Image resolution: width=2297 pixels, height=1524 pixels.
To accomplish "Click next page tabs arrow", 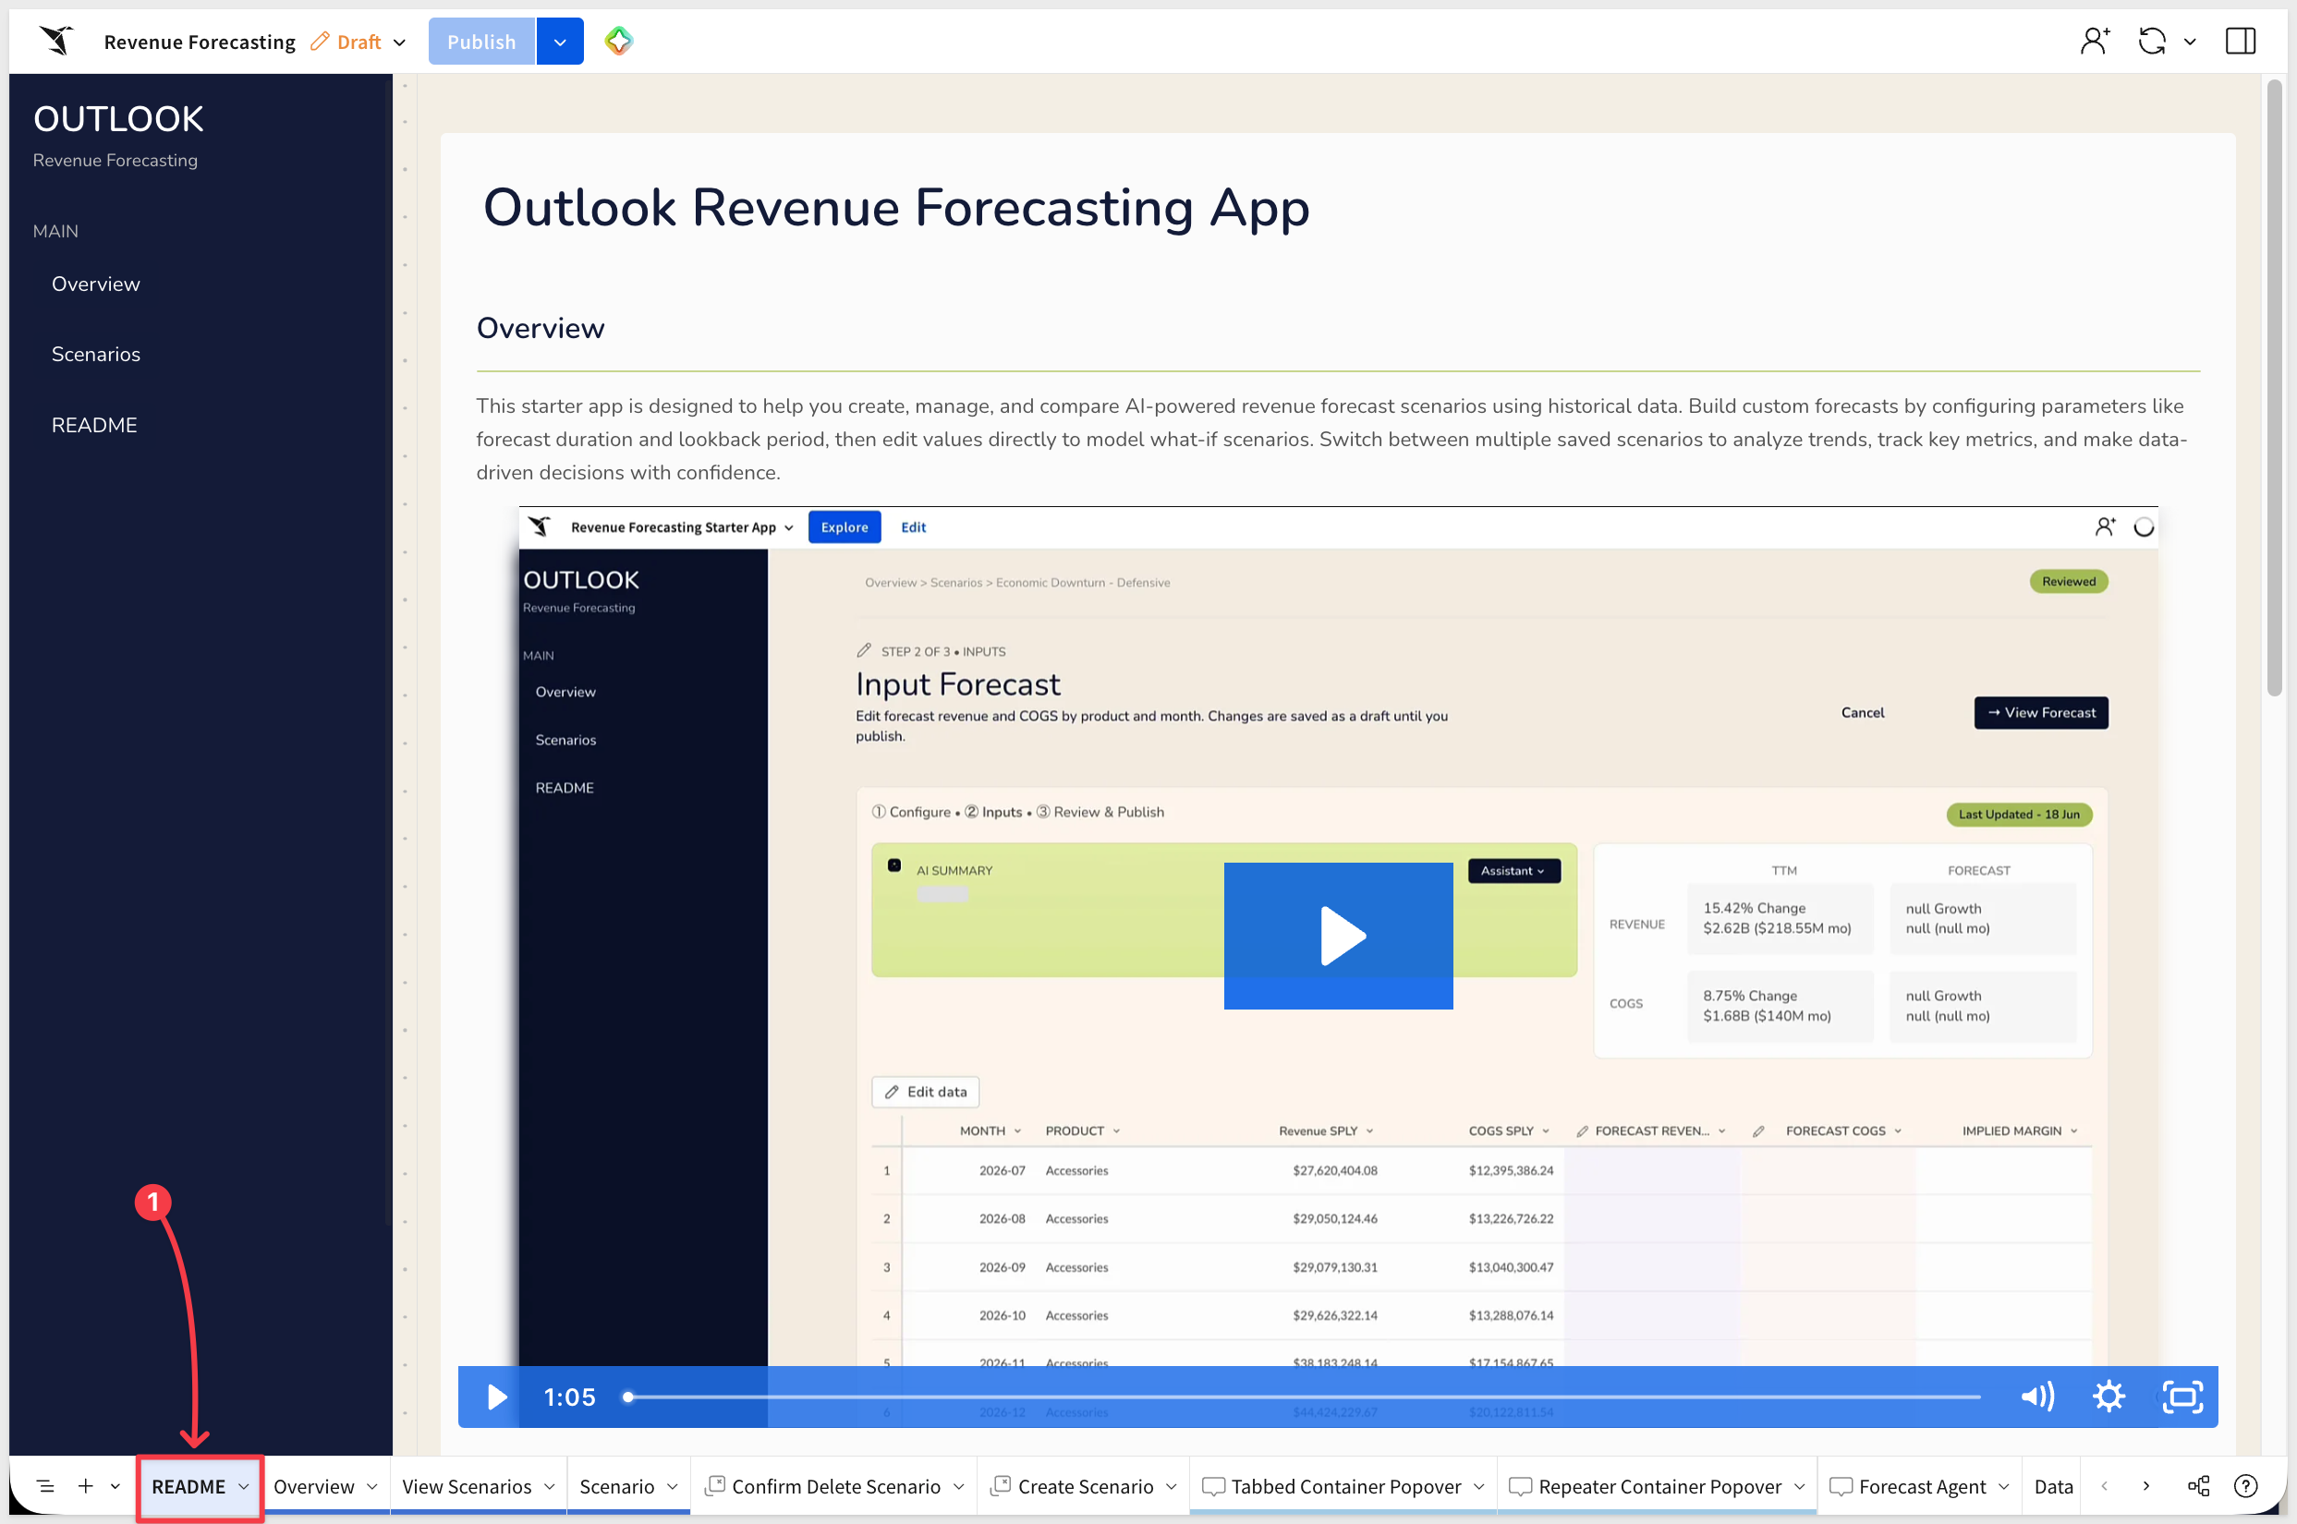I will (2146, 1486).
